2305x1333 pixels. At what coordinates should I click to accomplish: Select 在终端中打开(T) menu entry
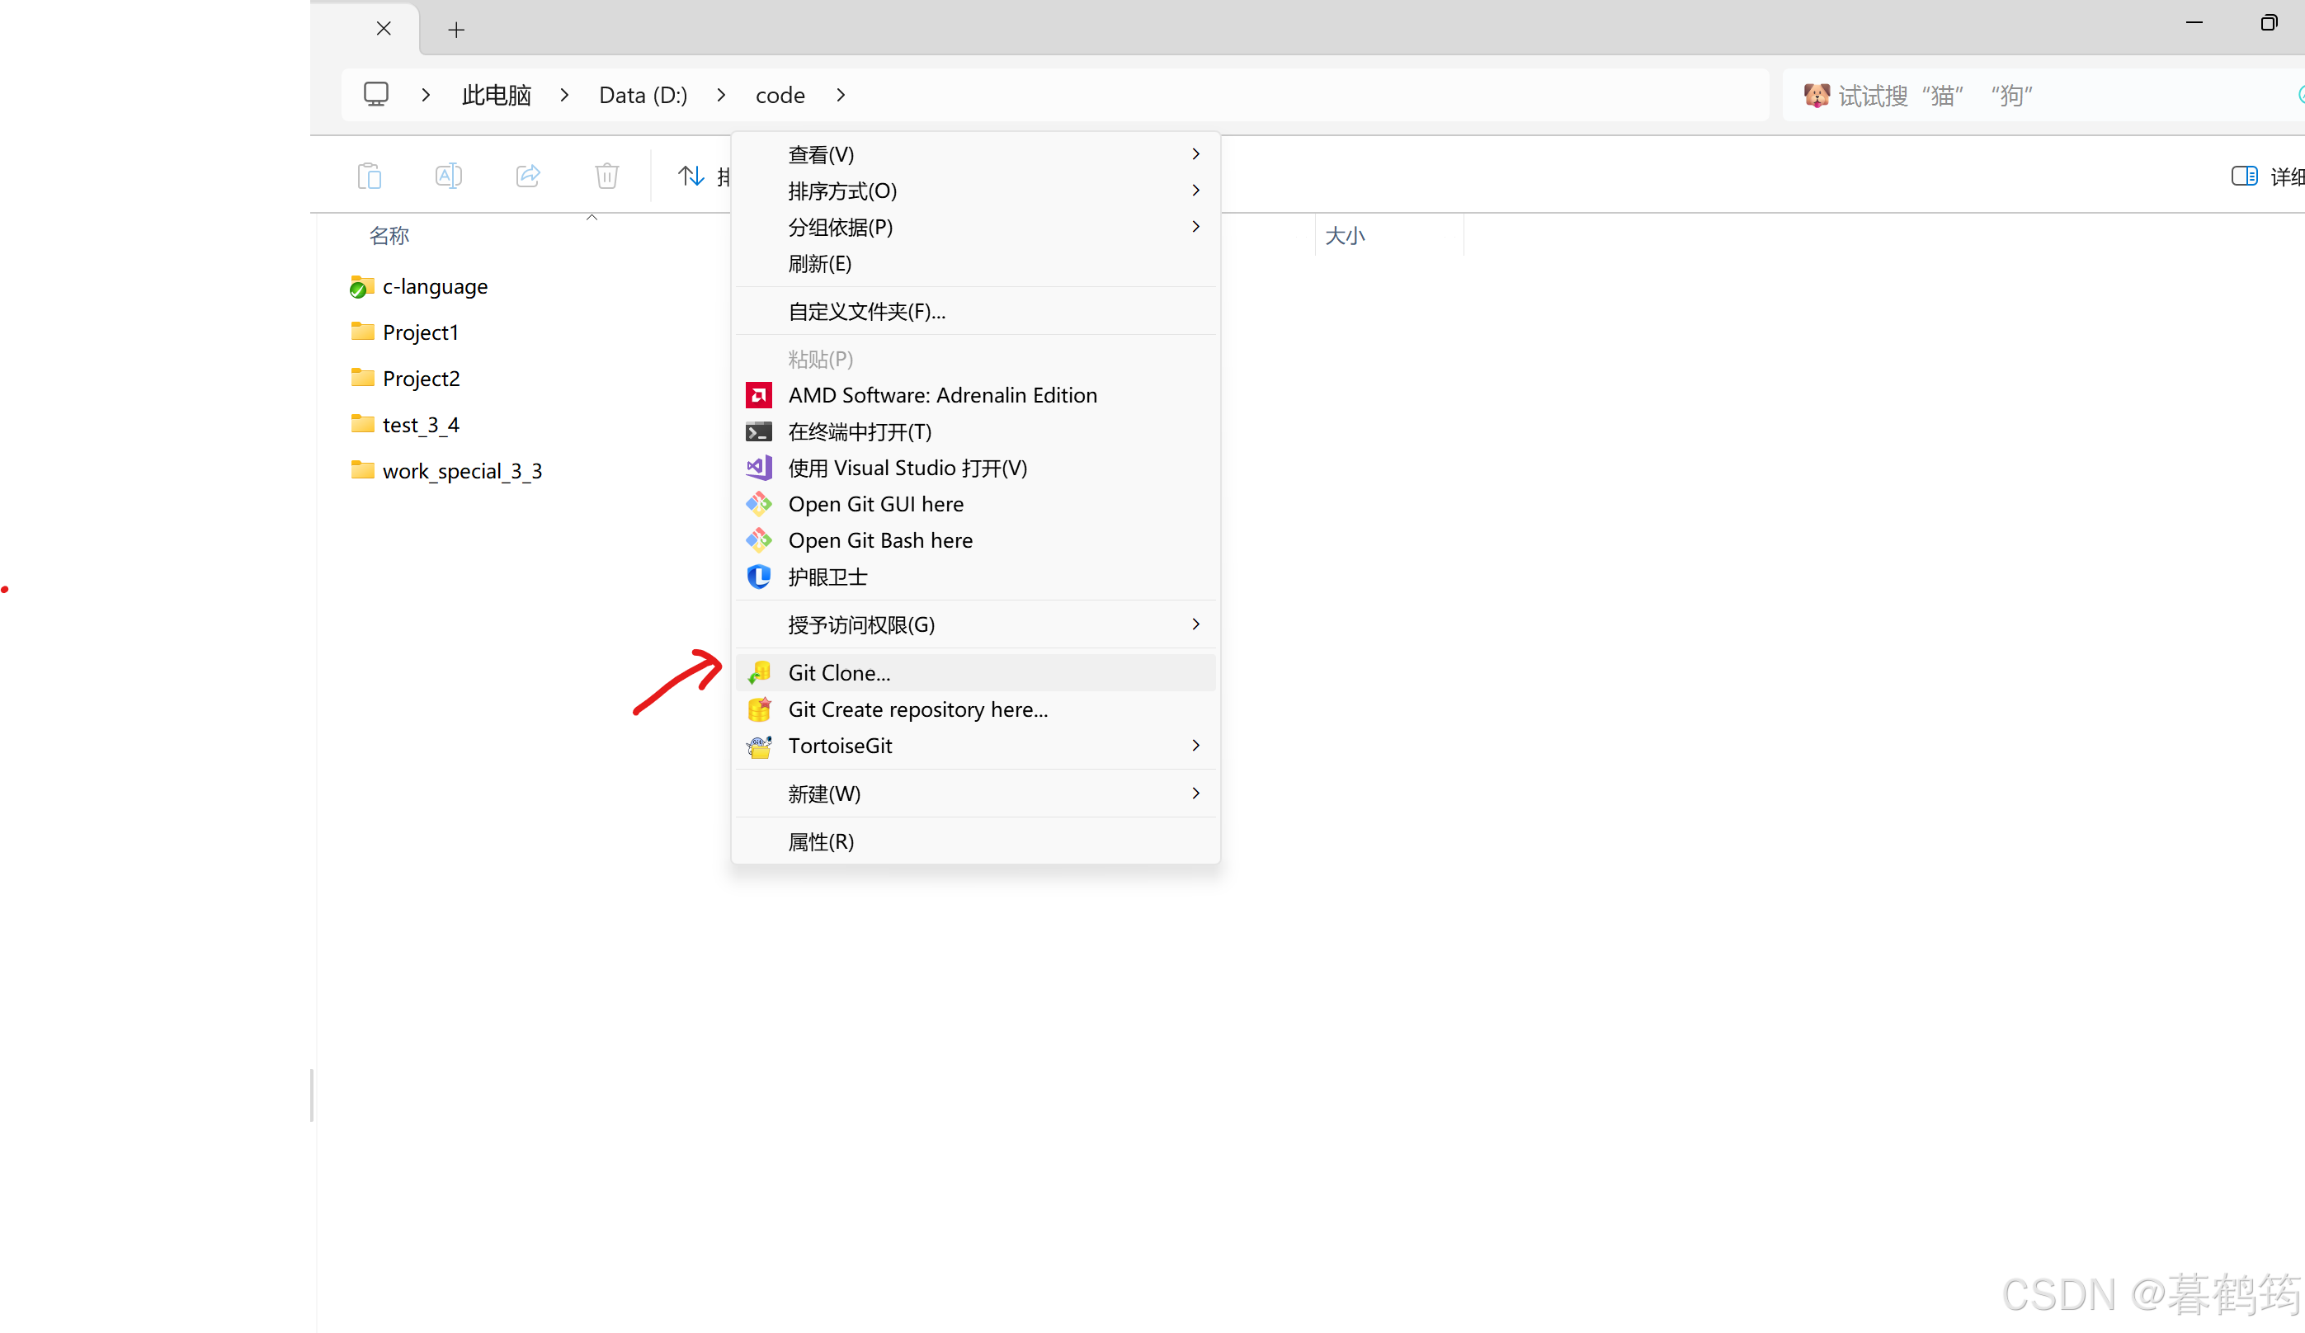(x=860, y=431)
